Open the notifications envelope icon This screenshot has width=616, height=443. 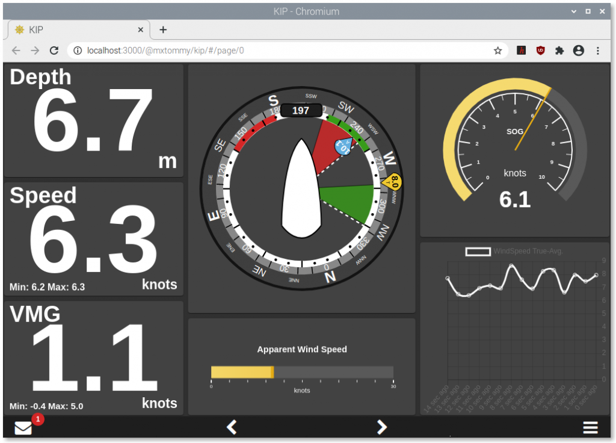[x=23, y=428]
